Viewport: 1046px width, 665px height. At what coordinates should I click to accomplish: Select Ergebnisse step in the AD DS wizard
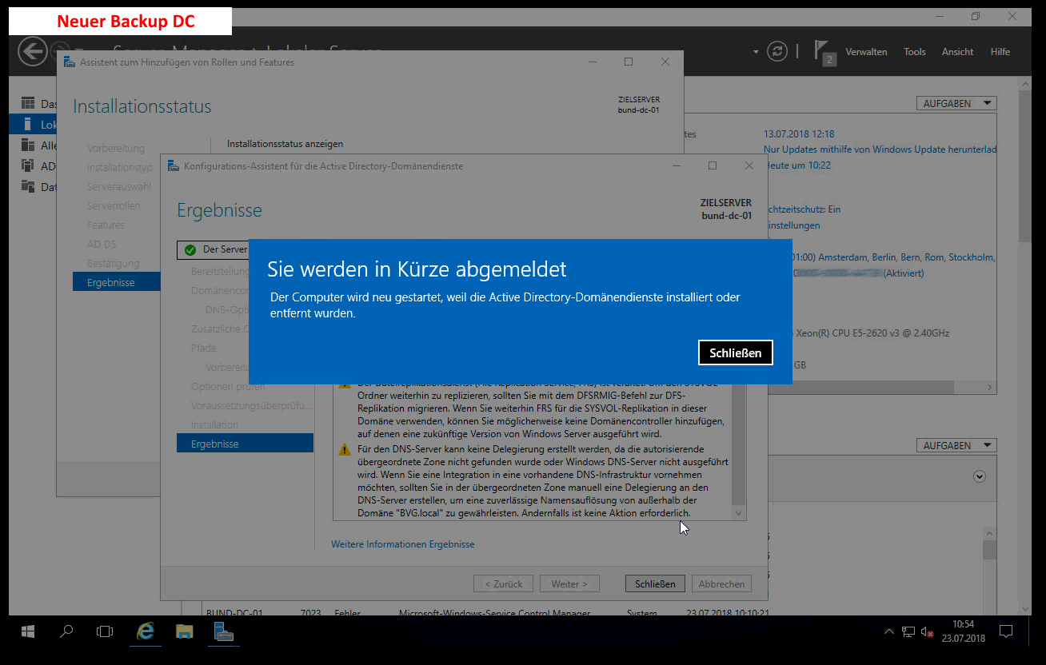point(245,444)
